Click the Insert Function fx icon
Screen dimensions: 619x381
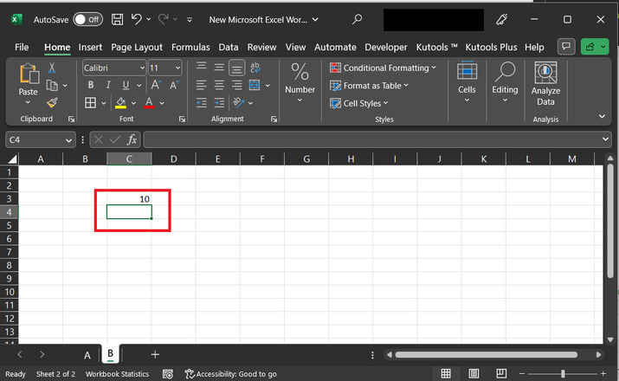click(x=132, y=139)
